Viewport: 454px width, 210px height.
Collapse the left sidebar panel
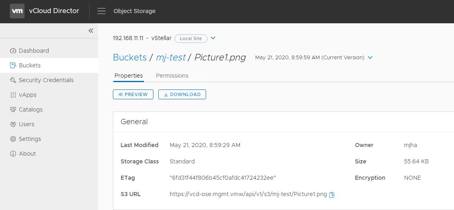click(x=91, y=31)
